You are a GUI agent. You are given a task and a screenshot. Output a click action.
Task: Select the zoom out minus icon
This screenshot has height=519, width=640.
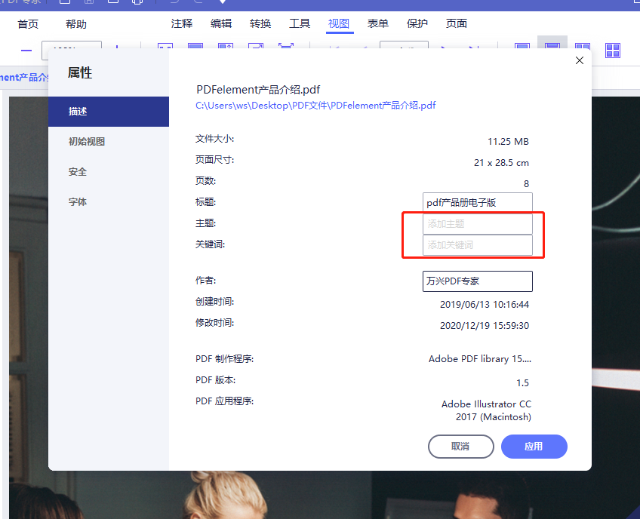25,51
